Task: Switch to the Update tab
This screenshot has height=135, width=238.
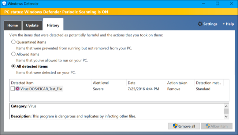Action: pos(32,25)
